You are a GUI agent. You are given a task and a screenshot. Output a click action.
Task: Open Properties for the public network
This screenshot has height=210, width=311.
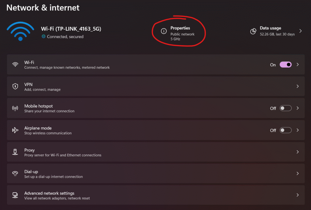[x=180, y=28]
